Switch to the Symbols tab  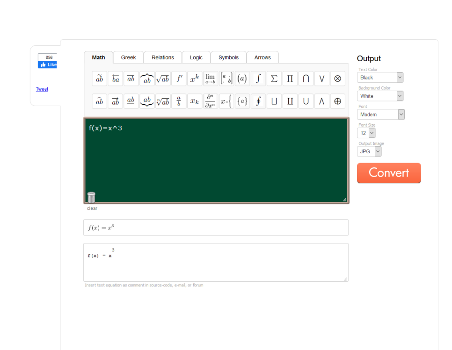coord(229,57)
